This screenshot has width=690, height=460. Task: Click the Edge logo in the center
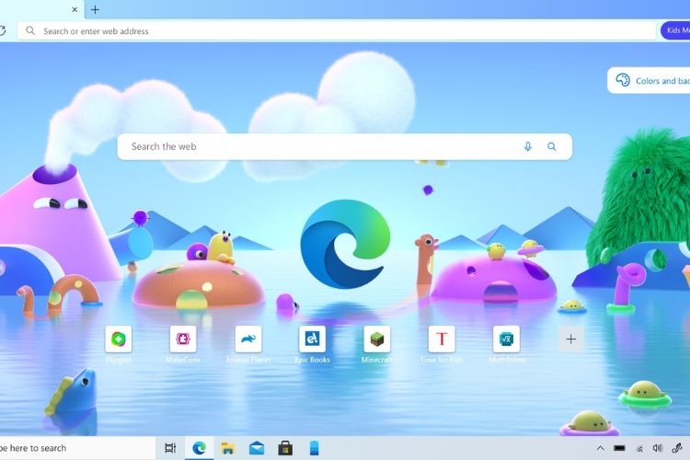pos(345,245)
